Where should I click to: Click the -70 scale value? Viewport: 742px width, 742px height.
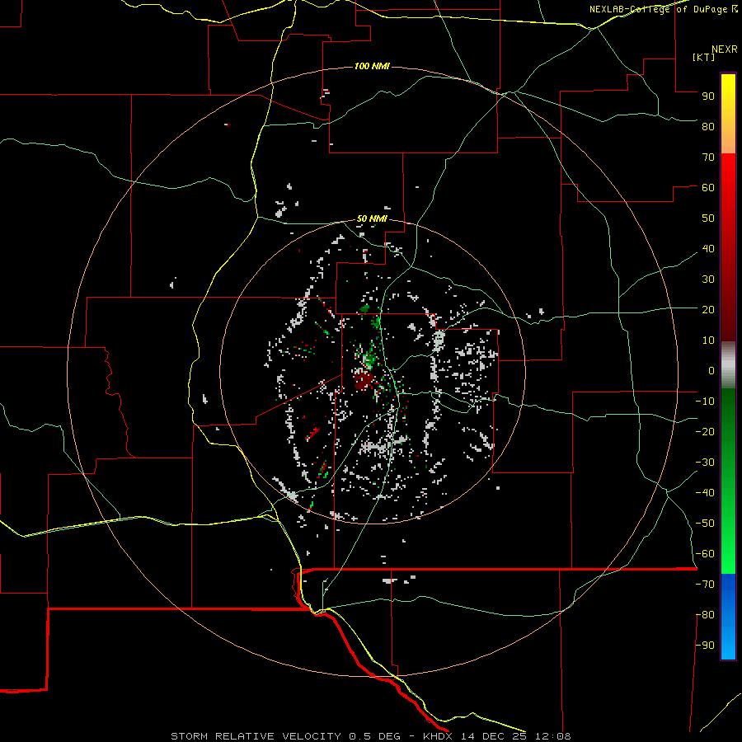tap(705, 585)
